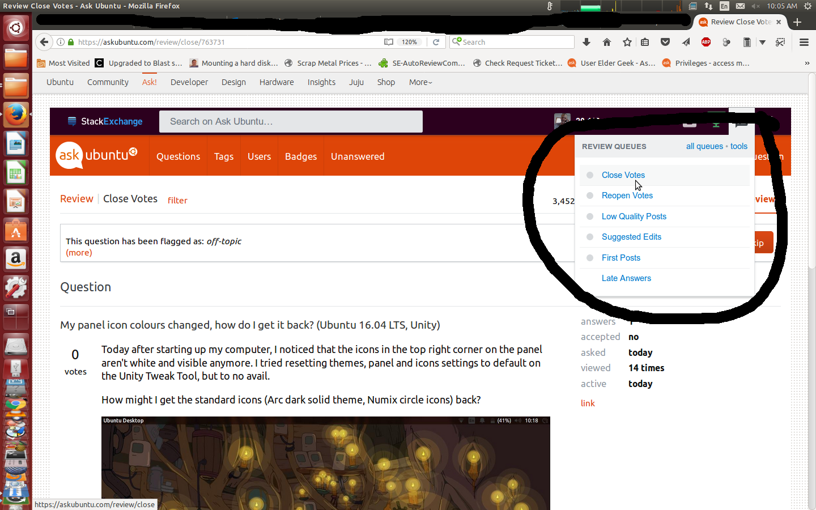Open LibreOffice Calc from the launcher
This screenshot has width=816, height=510.
(16, 172)
